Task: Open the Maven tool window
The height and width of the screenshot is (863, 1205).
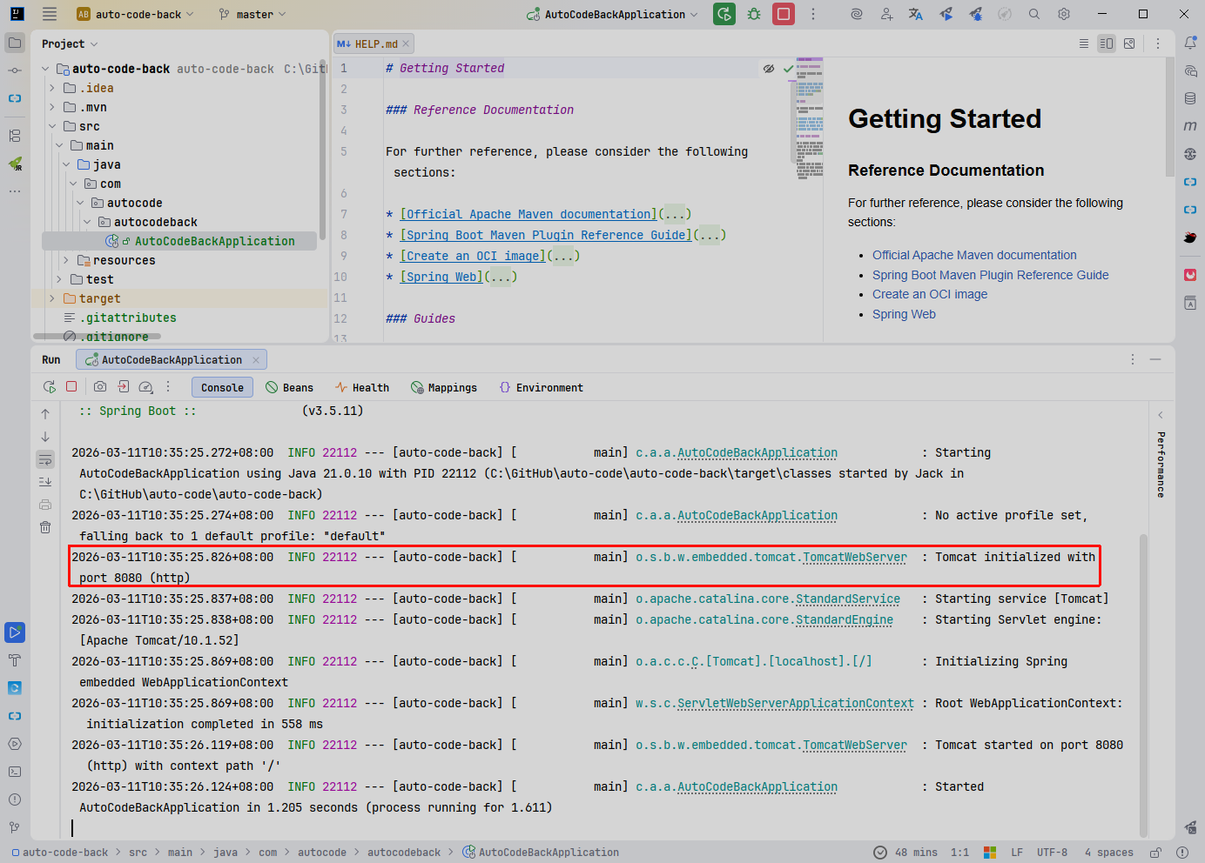Action: 1190,126
